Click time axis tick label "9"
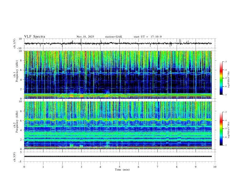242x187 pixels. click(196, 167)
